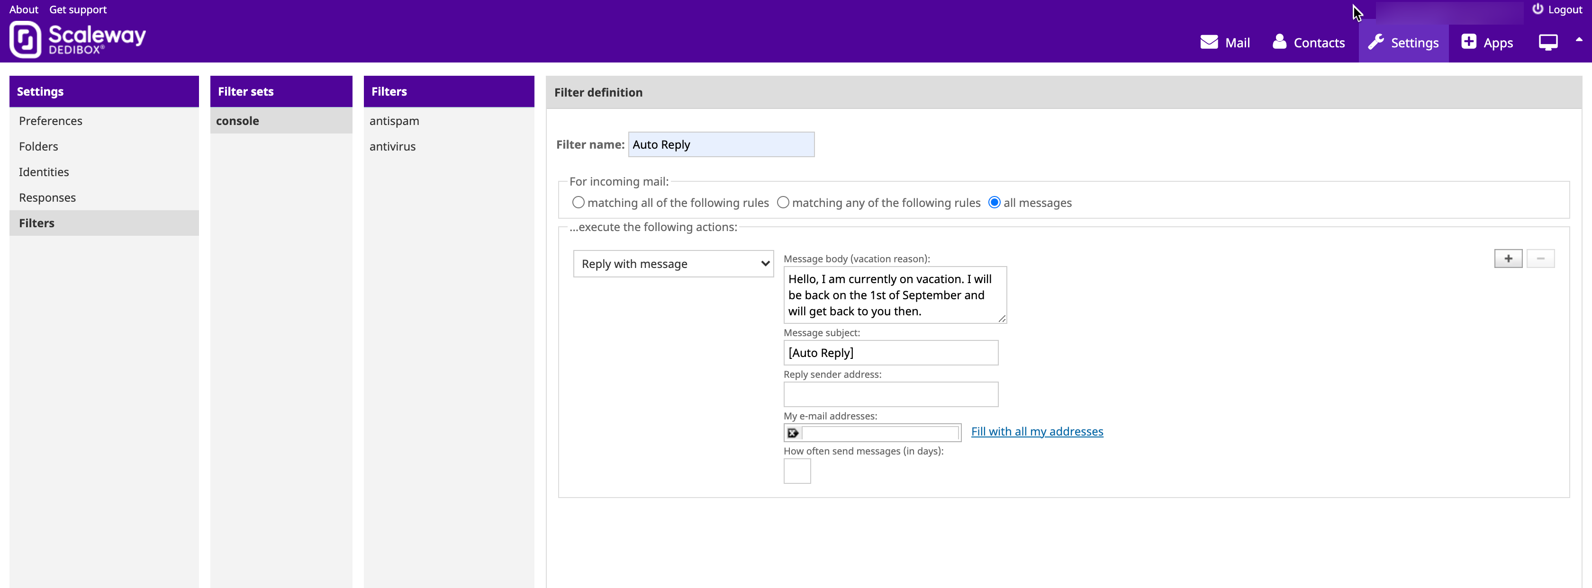Open the Reply with message dropdown
Screen dimensions: 1592x588
tap(673, 264)
